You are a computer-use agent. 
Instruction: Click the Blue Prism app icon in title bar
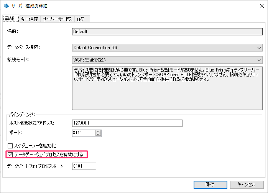tap(6, 6)
